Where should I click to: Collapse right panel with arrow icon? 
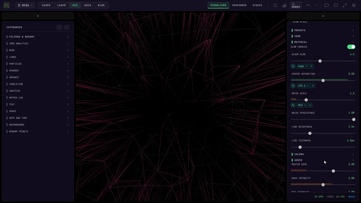[323, 16]
